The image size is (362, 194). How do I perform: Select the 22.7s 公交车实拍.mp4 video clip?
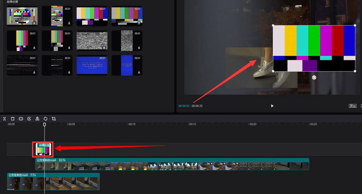click(x=172, y=165)
